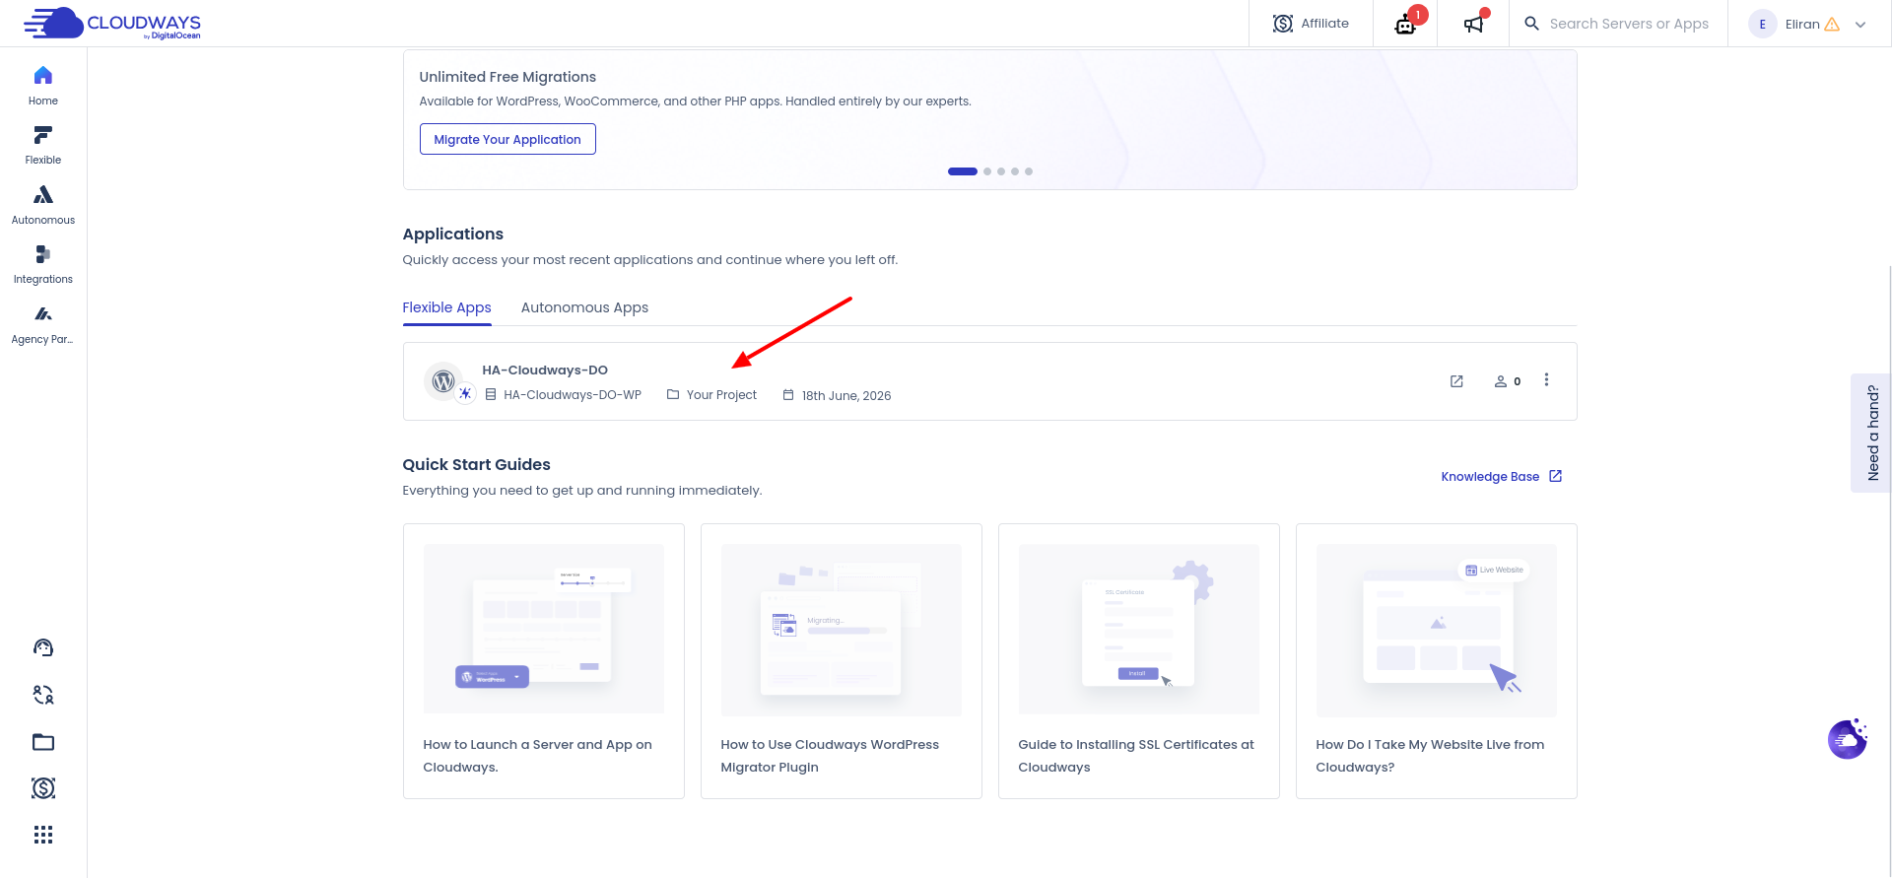
Task: Switch to the Autonomous Apps tab
Action: point(584,307)
